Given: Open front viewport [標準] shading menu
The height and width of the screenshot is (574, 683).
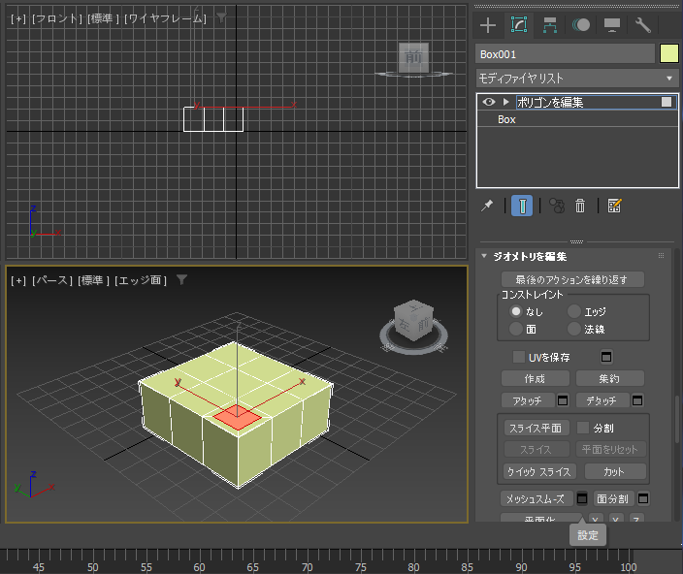Looking at the screenshot, I should [103, 18].
